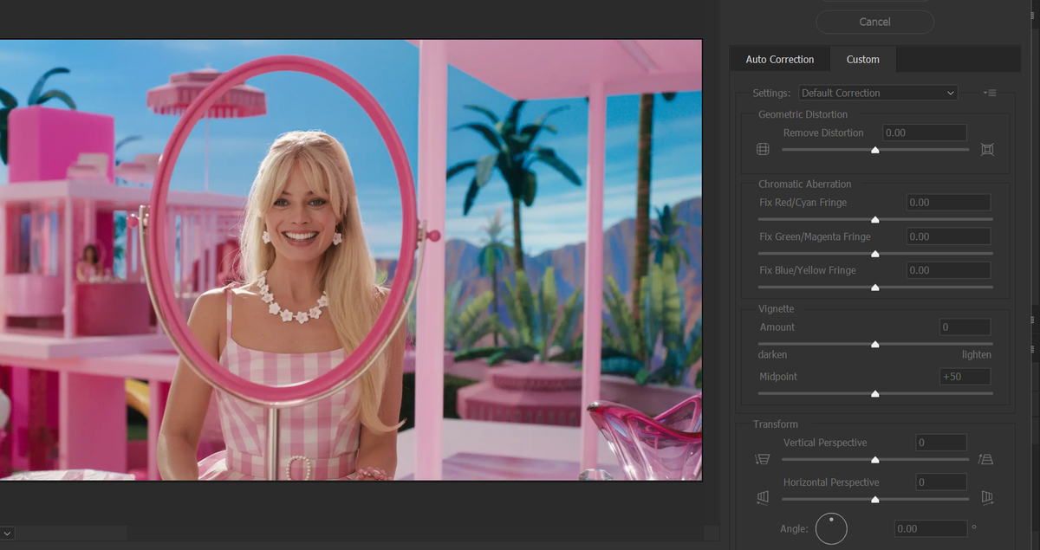Viewport: 1040px width, 550px height.
Task: Switch to the Auto Correction tab
Action: [x=779, y=60]
